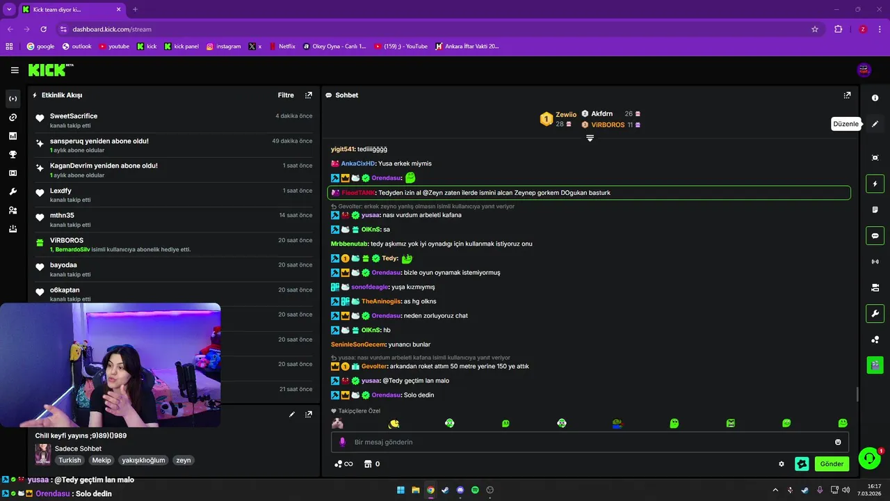
Task: Select the yakışıklıoğlum tag
Action: pyautogui.click(x=143, y=460)
